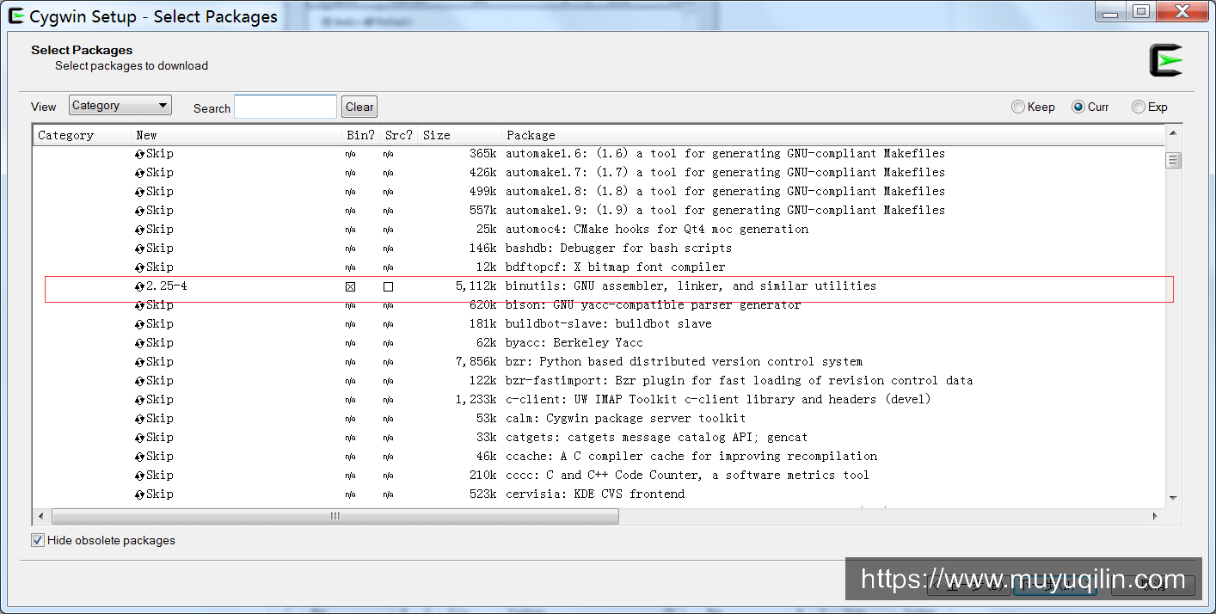Click the cycle icon for cervisia row
This screenshot has width=1216, height=614.
pyautogui.click(x=140, y=494)
